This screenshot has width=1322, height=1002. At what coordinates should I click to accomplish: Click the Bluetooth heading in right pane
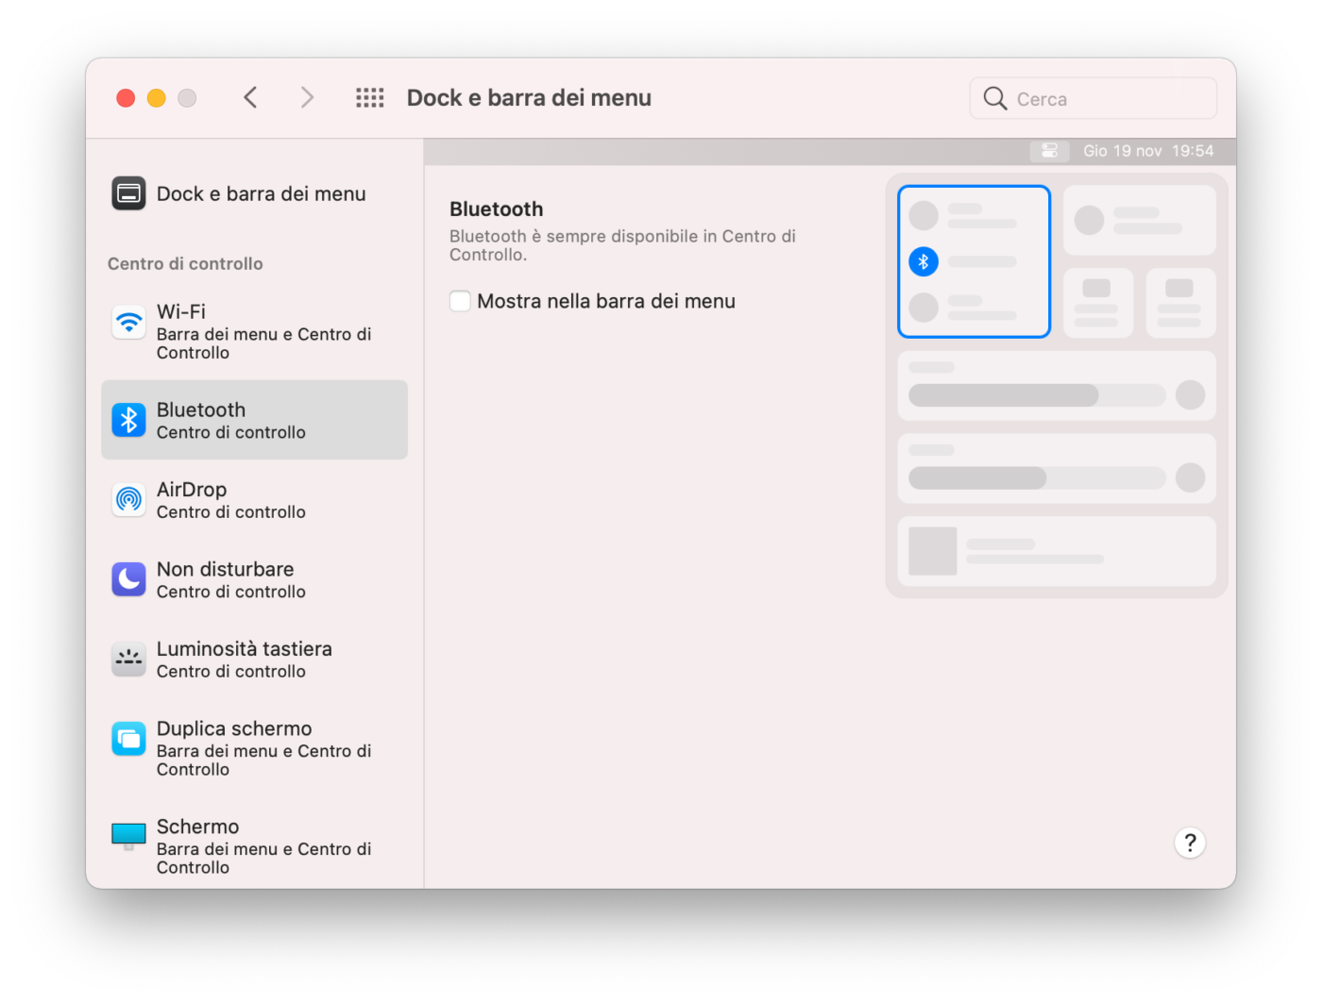[x=497, y=209]
